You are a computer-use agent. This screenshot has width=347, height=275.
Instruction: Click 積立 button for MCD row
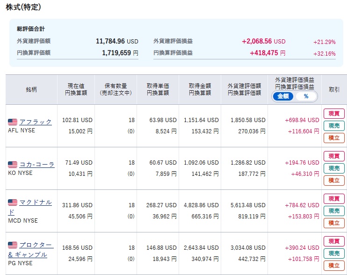click(x=334, y=223)
